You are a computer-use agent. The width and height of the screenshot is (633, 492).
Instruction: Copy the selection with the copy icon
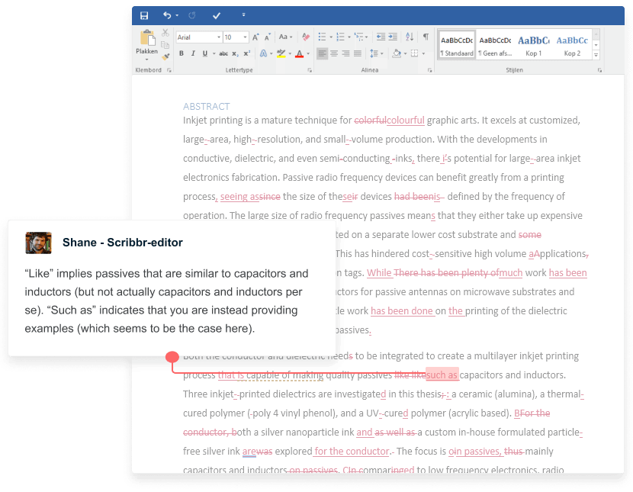click(x=165, y=45)
